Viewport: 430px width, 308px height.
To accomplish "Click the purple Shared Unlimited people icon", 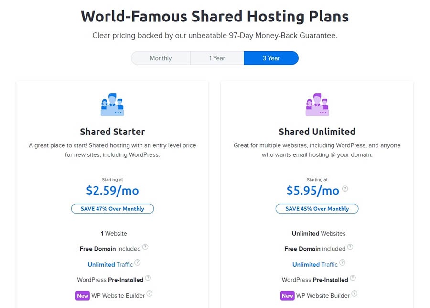I will click(x=317, y=104).
